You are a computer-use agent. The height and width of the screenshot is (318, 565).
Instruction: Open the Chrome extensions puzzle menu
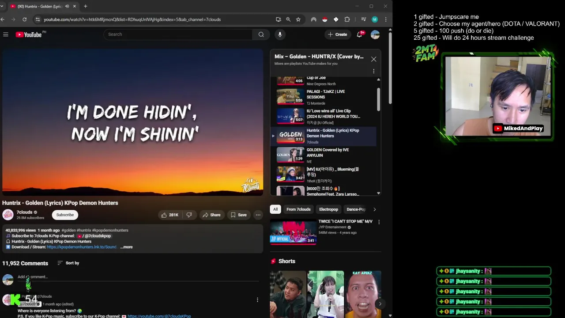347,19
